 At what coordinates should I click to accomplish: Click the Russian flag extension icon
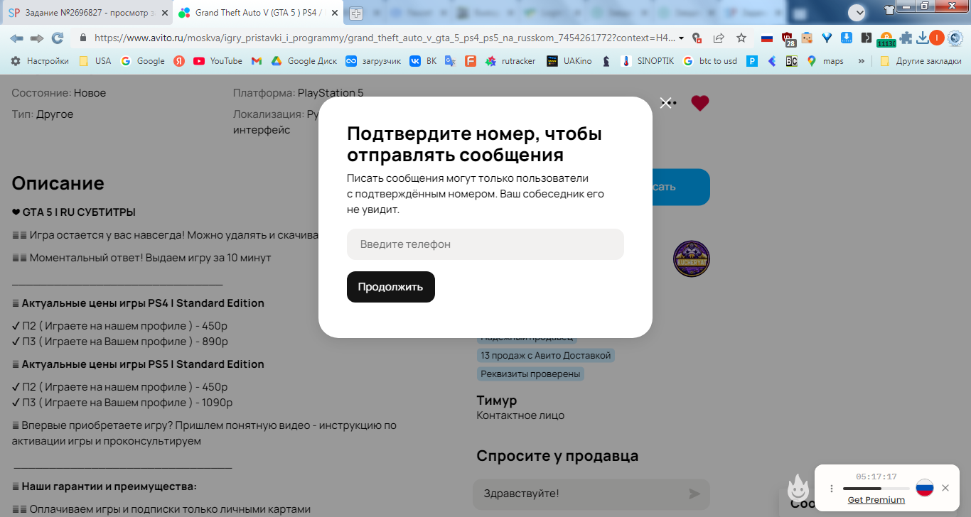click(767, 38)
